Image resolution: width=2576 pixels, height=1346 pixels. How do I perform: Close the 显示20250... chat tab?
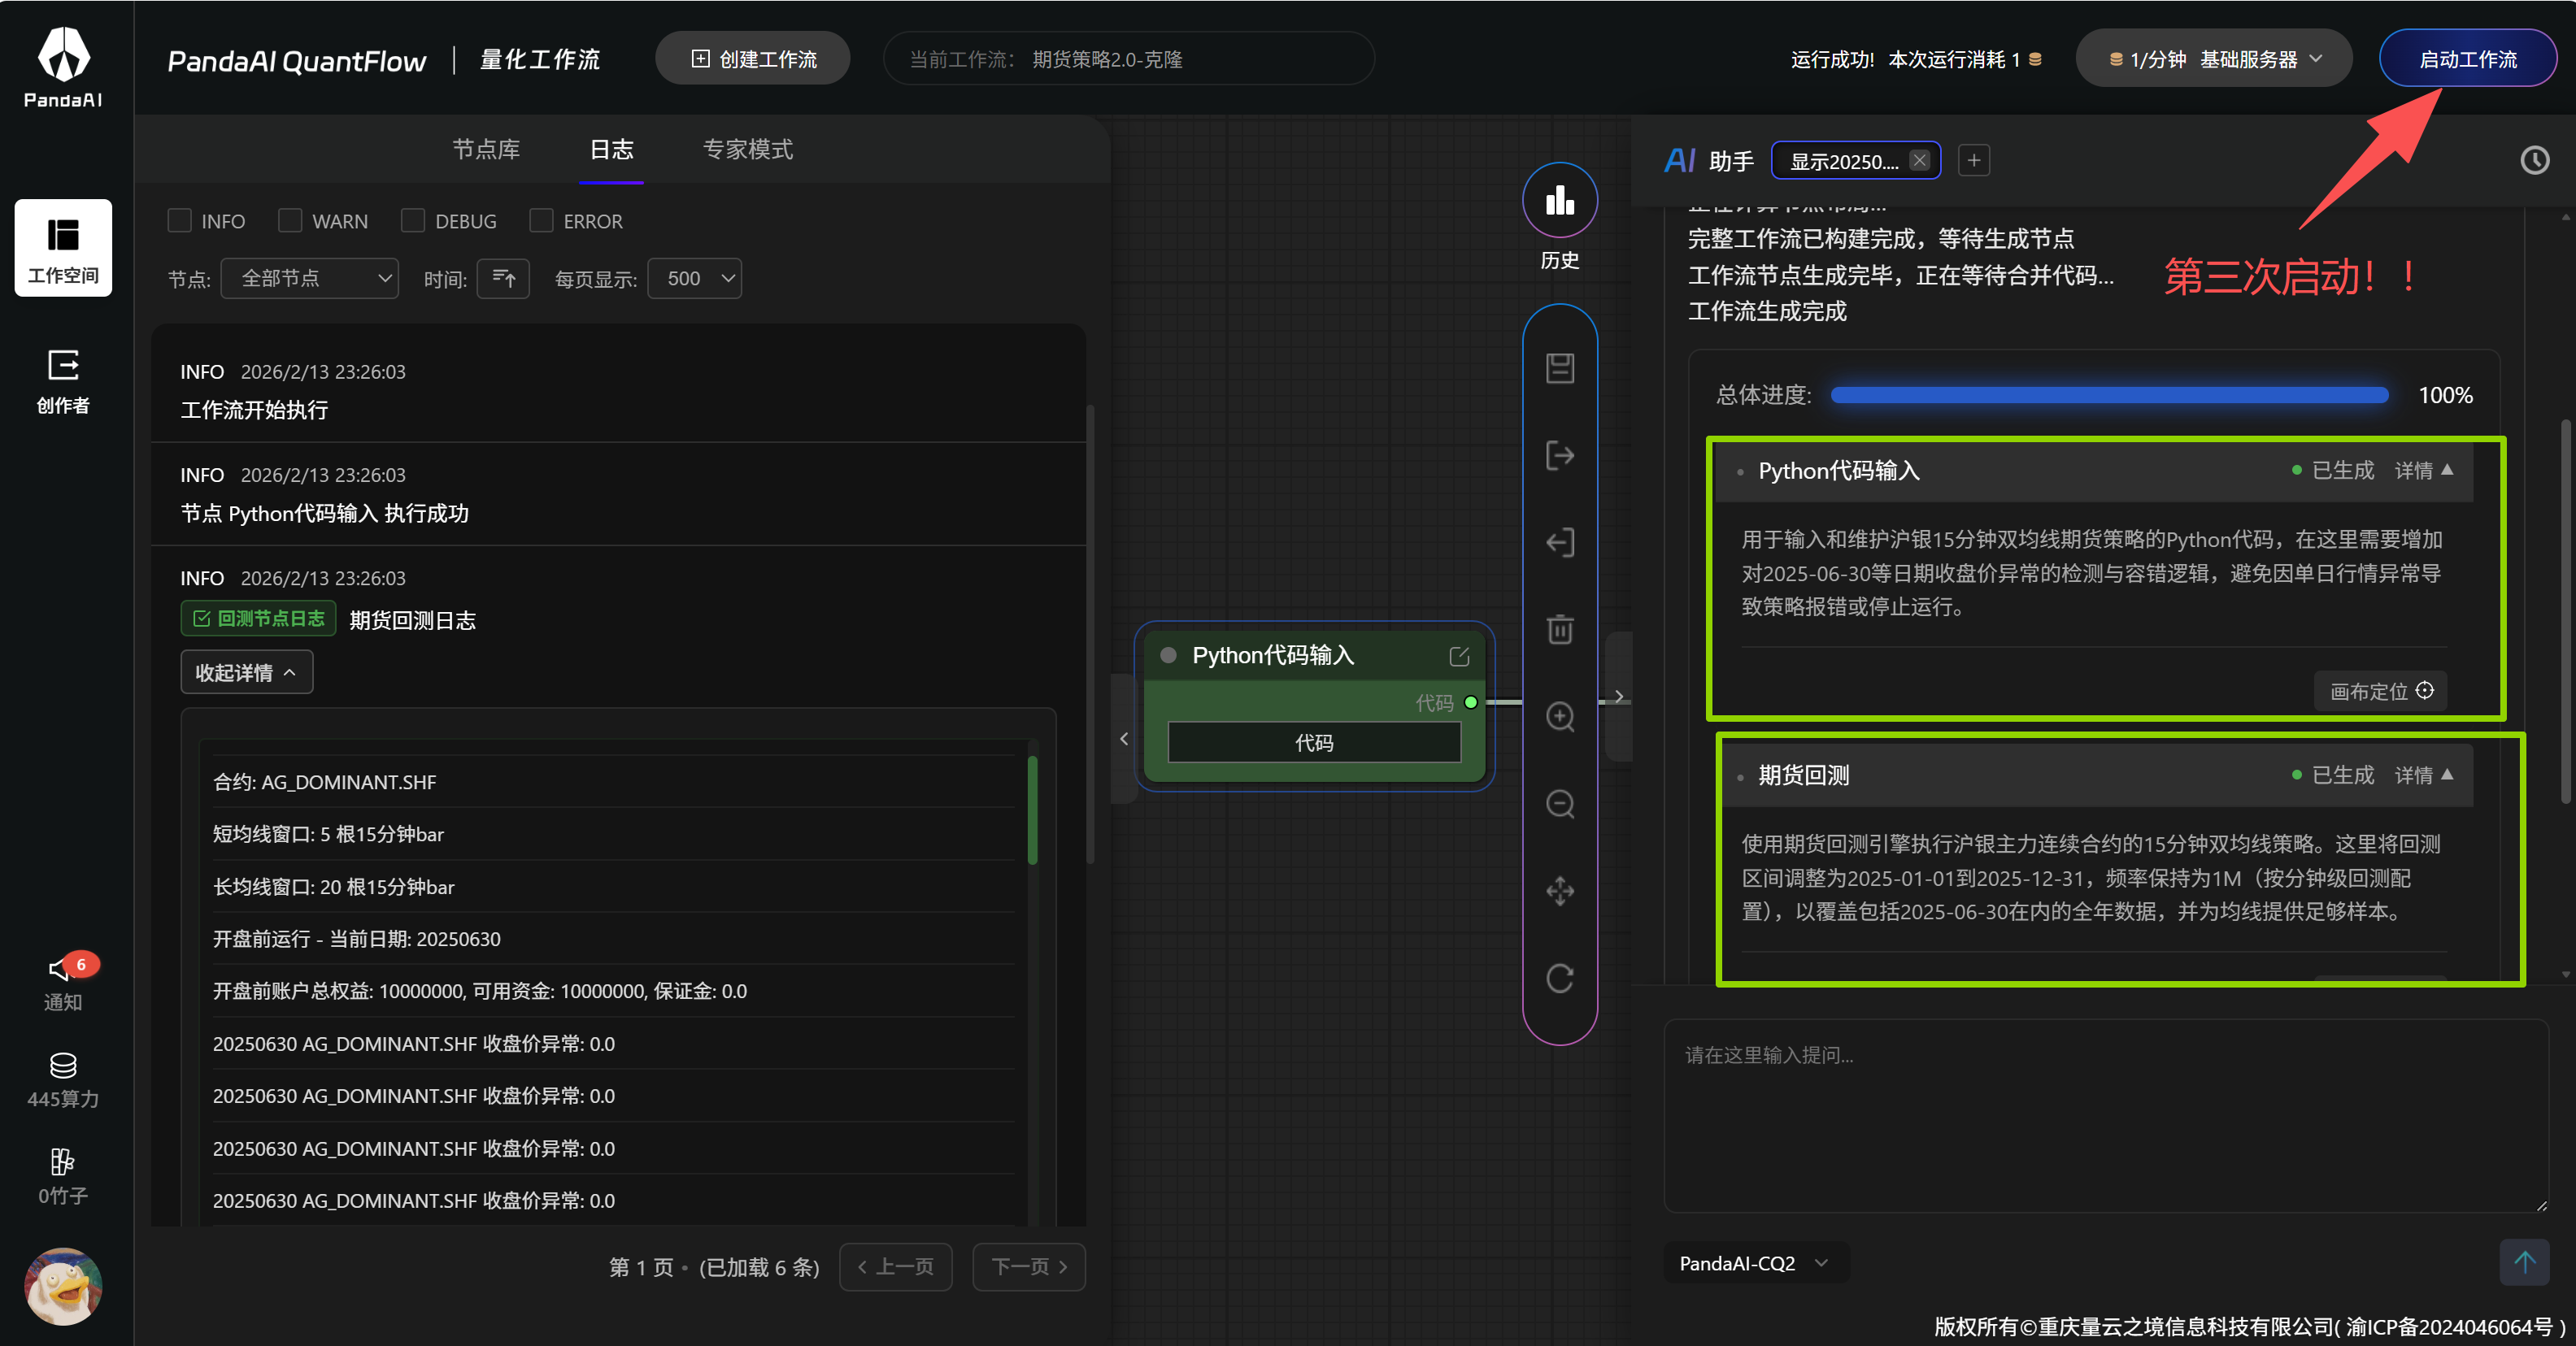click(x=1919, y=160)
